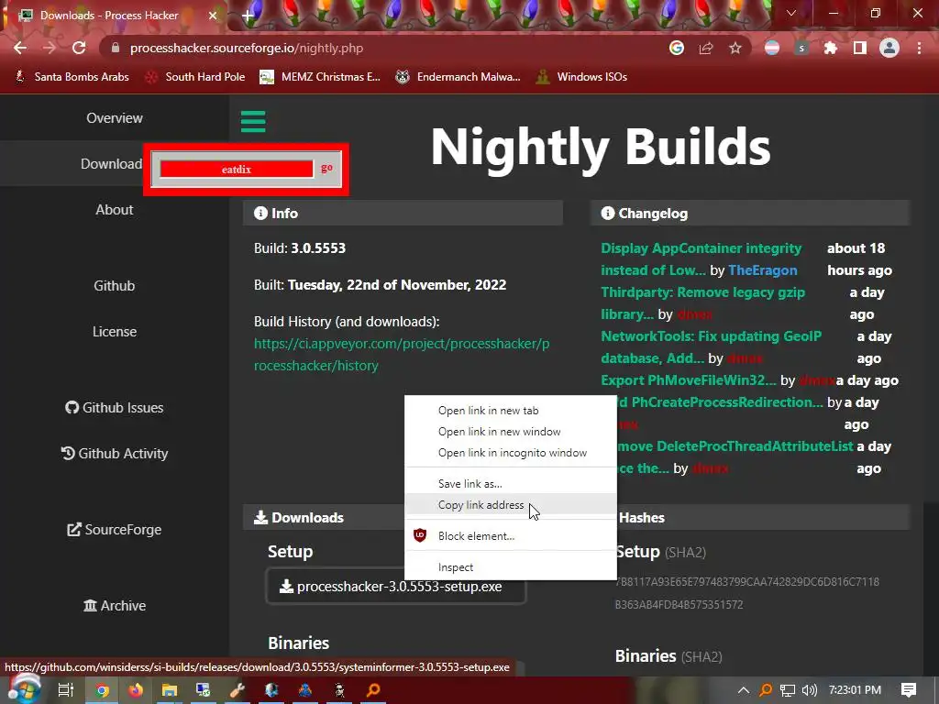Download processhacker-3.0.5553-setup.exe
This screenshot has height=704, width=939.
click(396, 587)
